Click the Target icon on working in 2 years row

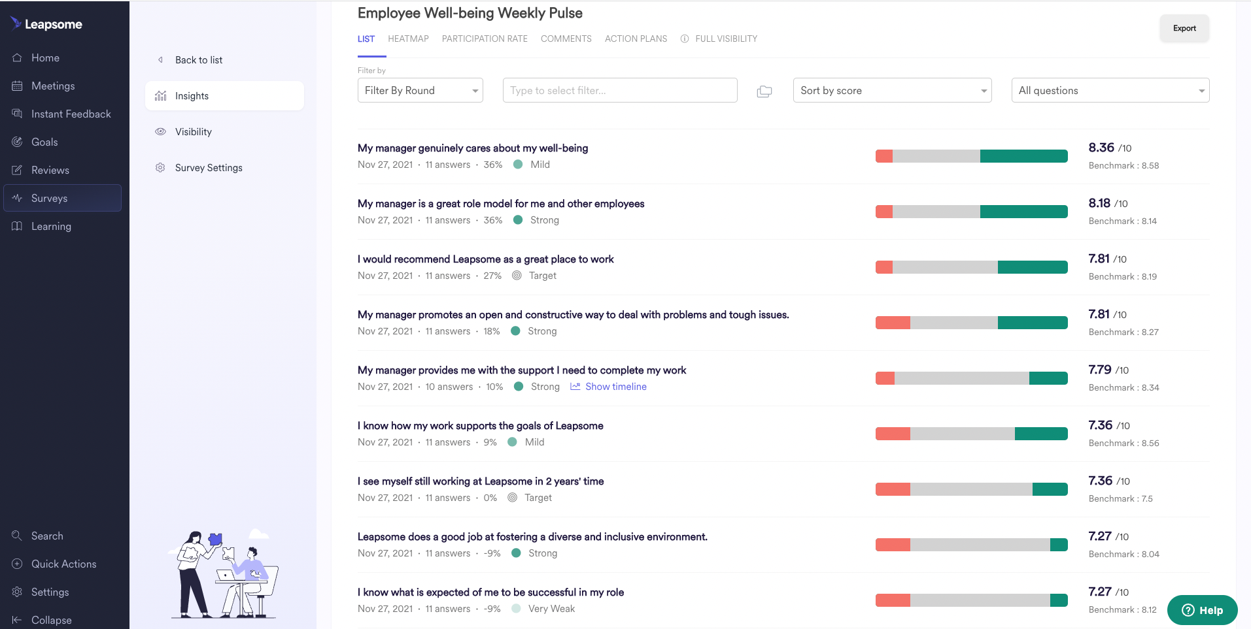tap(512, 498)
